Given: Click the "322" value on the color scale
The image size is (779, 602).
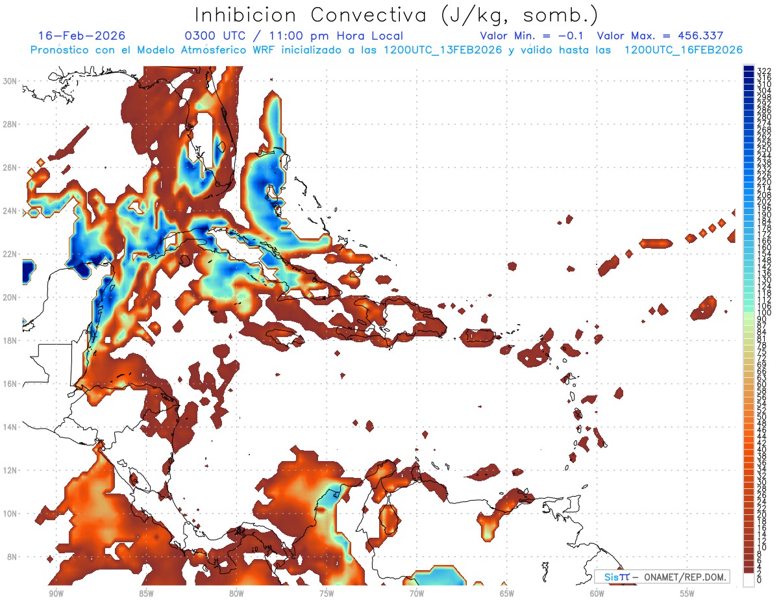Looking at the screenshot, I should pos(764,71).
